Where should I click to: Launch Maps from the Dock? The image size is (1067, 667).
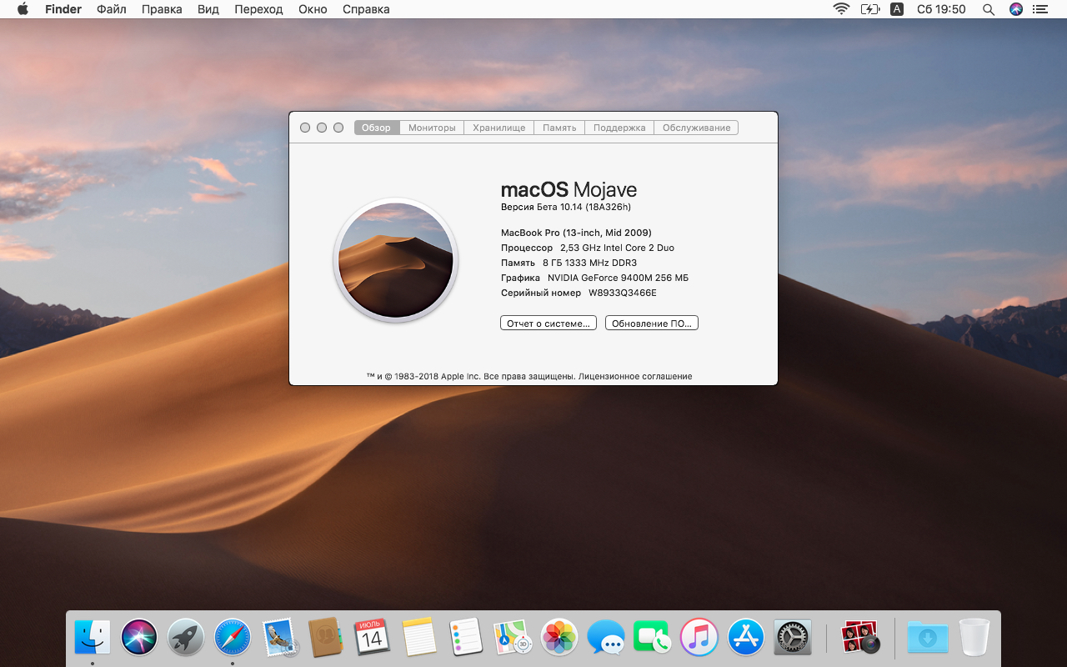[x=513, y=638]
